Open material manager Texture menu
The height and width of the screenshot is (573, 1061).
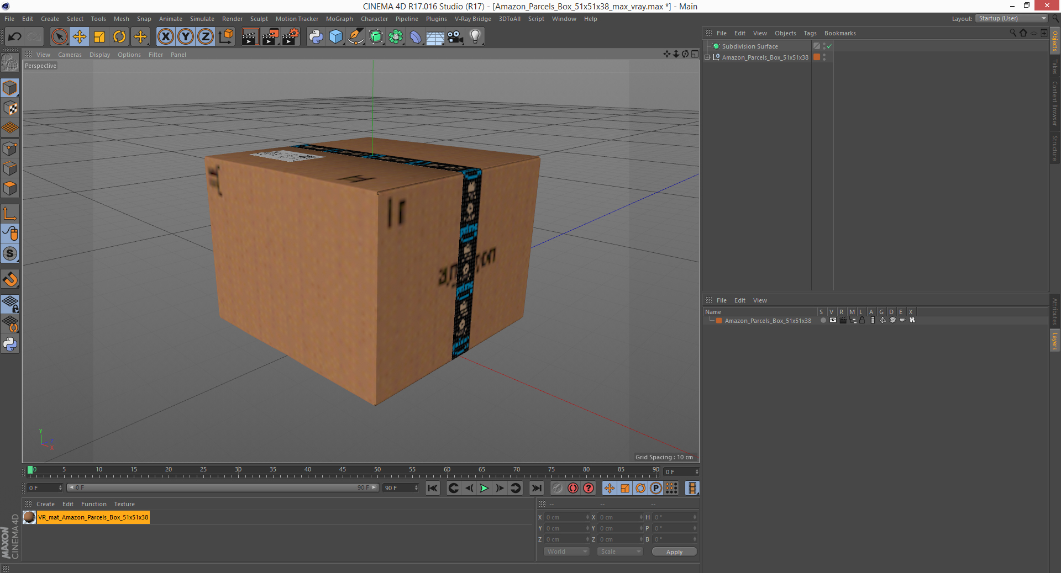coord(124,504)
